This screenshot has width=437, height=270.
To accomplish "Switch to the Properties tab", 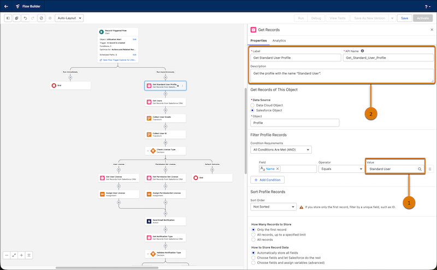I will point(258,41).
